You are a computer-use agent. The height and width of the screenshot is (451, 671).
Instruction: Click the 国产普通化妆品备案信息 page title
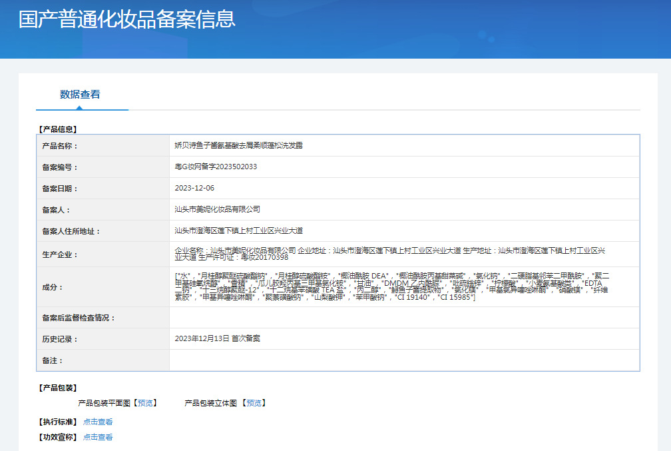[x=126, y=19]
